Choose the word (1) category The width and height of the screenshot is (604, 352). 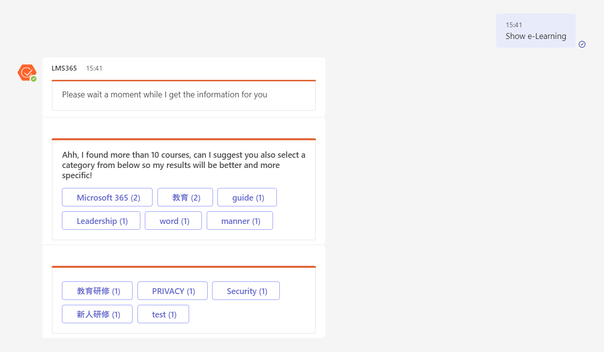pyautogui.click(x=173, y=221)
